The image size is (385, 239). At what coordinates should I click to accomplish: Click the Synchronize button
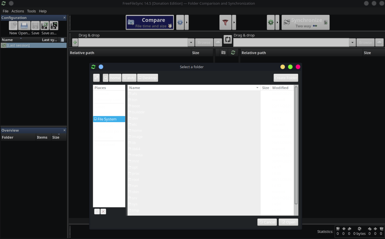point(306,23)
